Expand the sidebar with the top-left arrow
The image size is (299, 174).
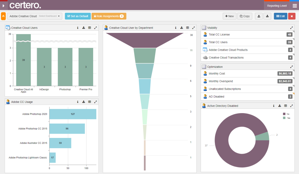[x=3, y=6]
